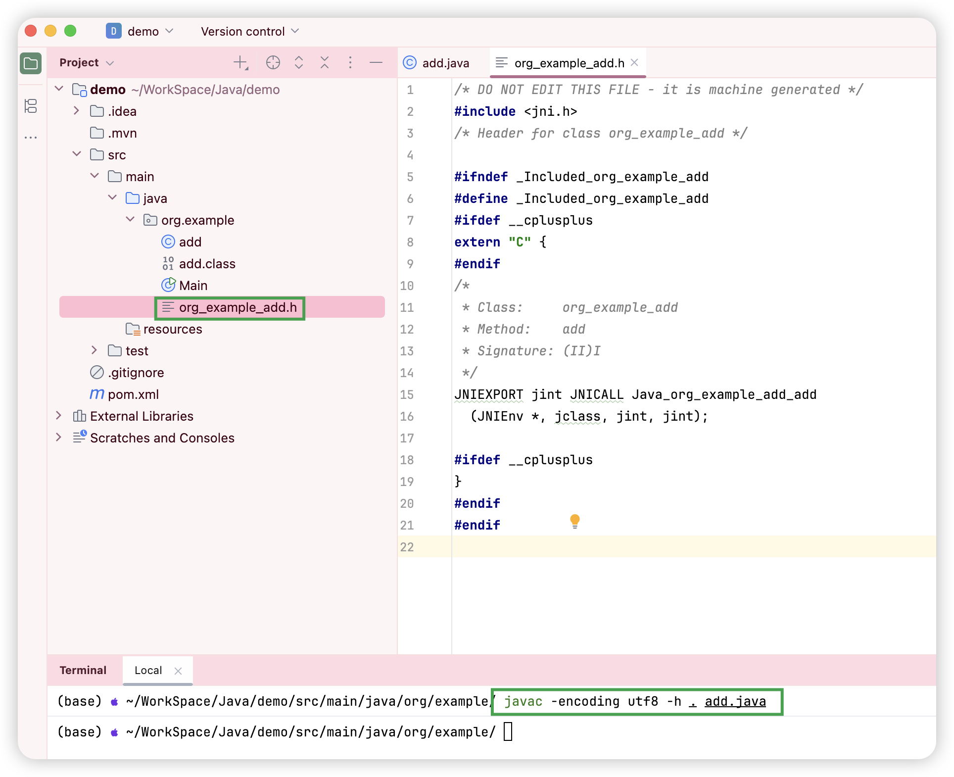Screen dimensions: 954x777
Task: Select opened file crosshair icon
Action: pyautogui.click(x=273, y=62)
